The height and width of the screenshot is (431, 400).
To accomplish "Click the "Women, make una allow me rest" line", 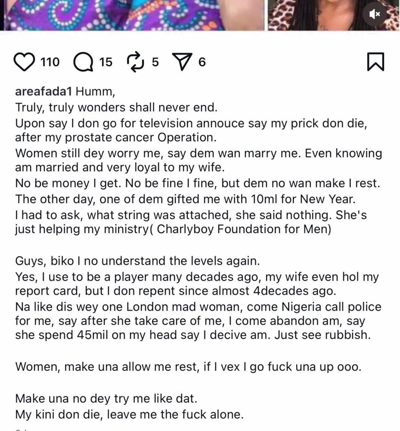I will [188, 366].
